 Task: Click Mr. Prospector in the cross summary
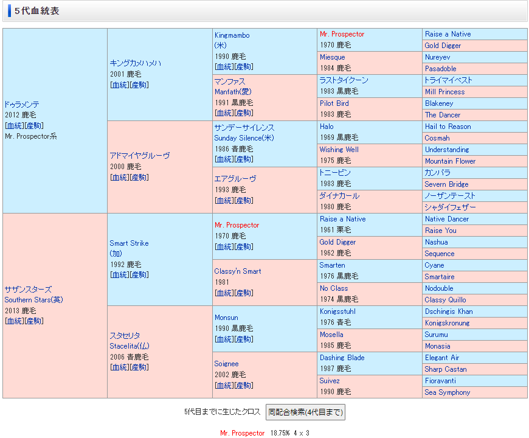coord(242,433)
